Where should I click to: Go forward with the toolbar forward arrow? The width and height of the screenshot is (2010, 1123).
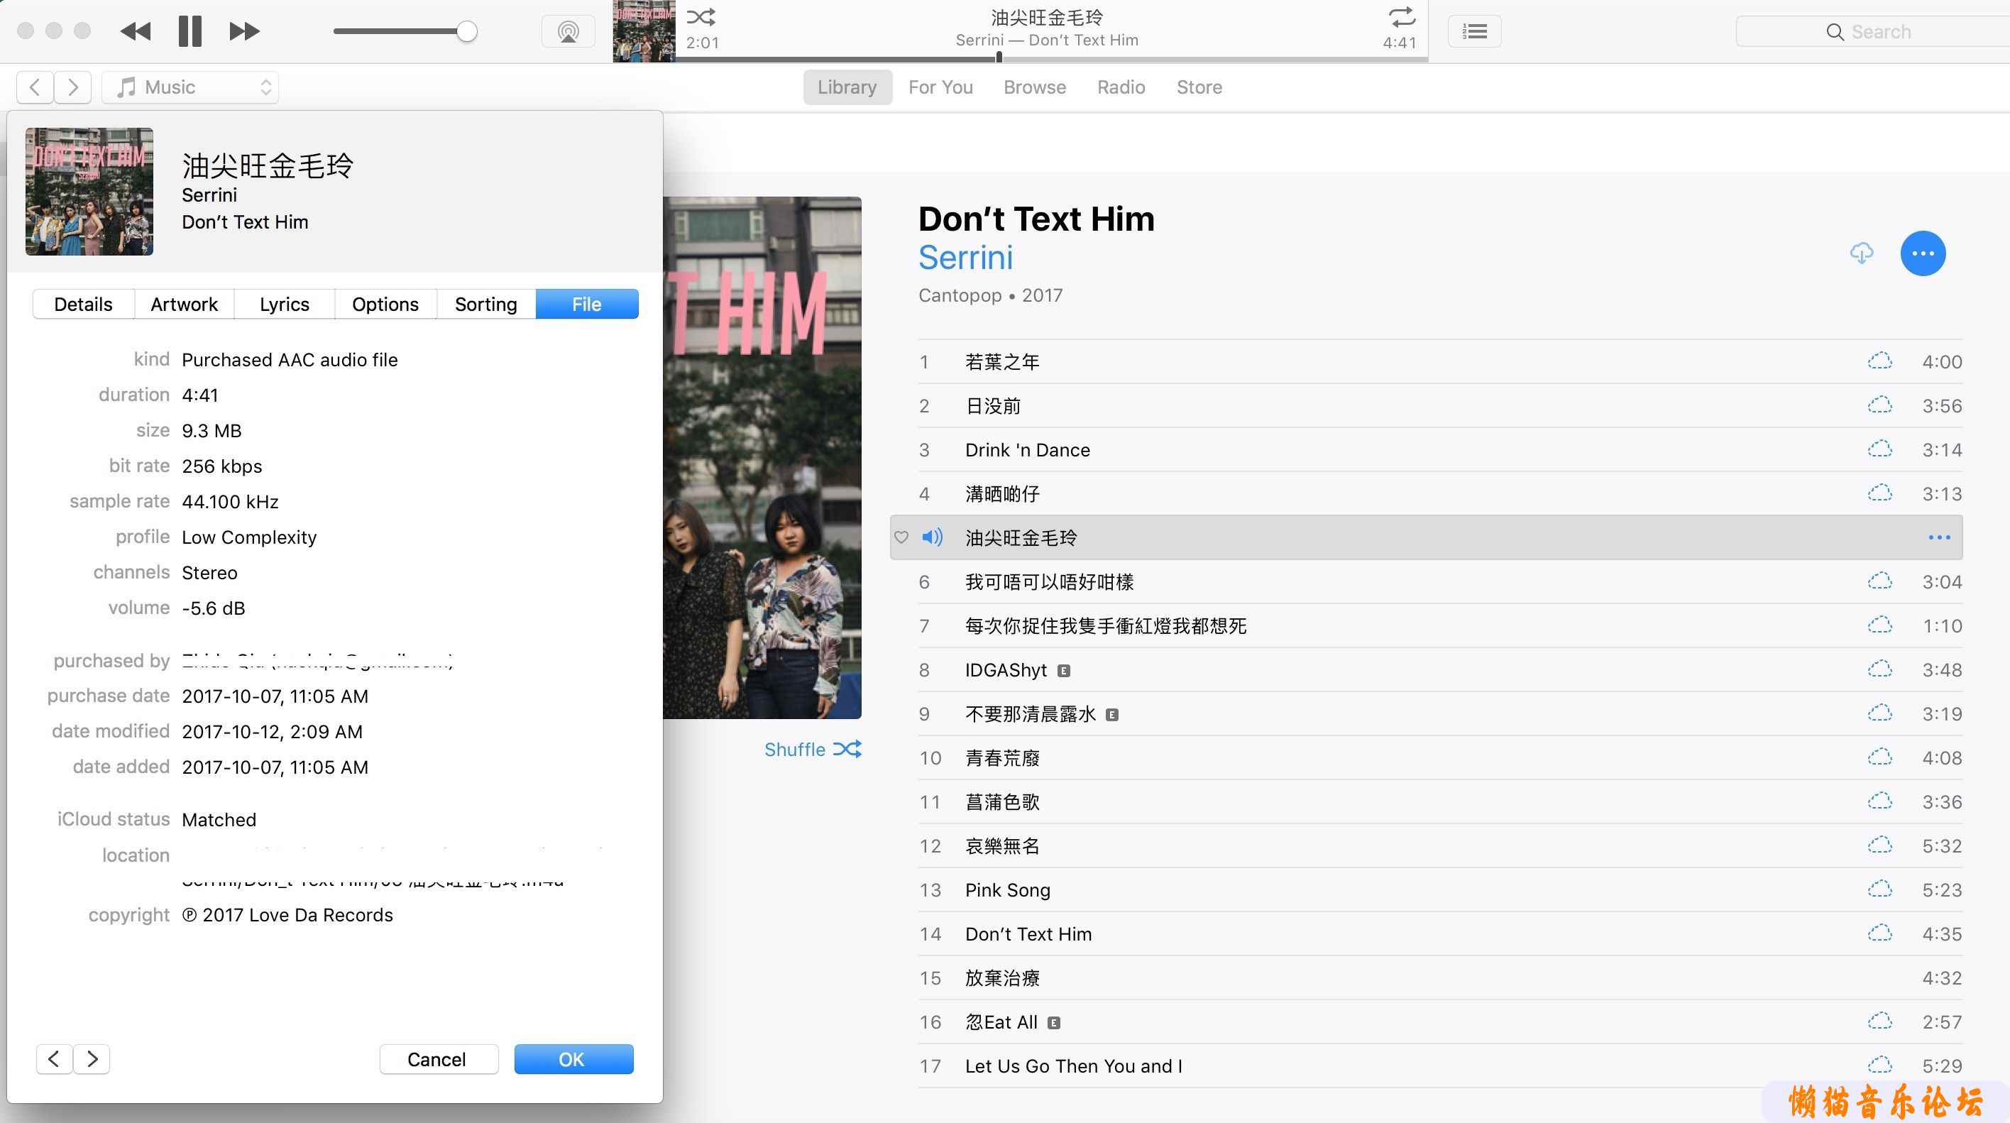[72, 87]
